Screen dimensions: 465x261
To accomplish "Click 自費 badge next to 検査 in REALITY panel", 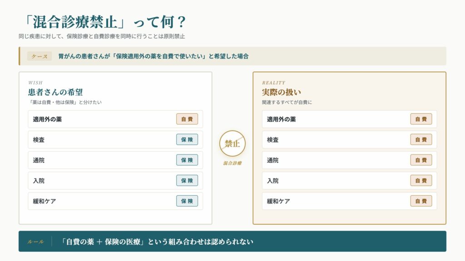I will (421, 140).
